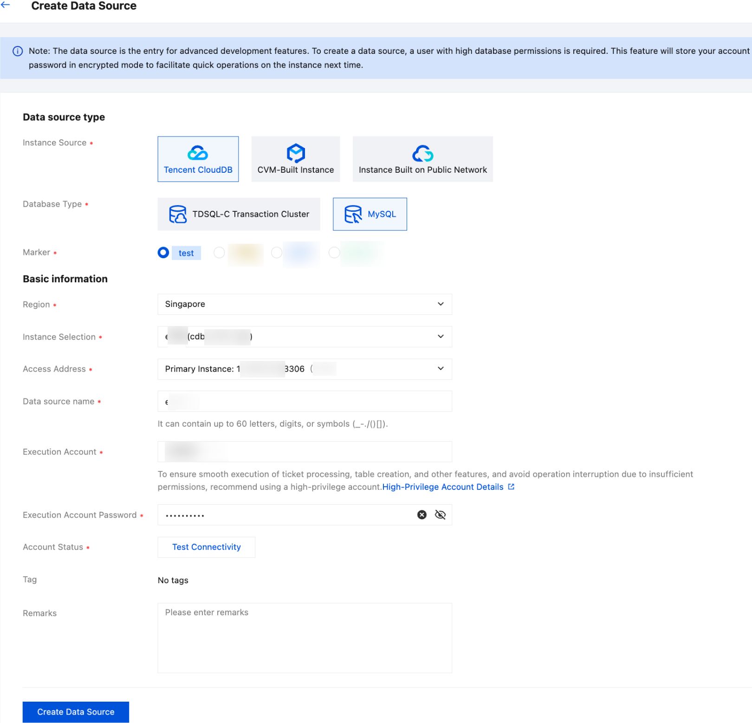Click the Test Connectivity button
The height and width of the screenshot is (723, 752).
207,547
